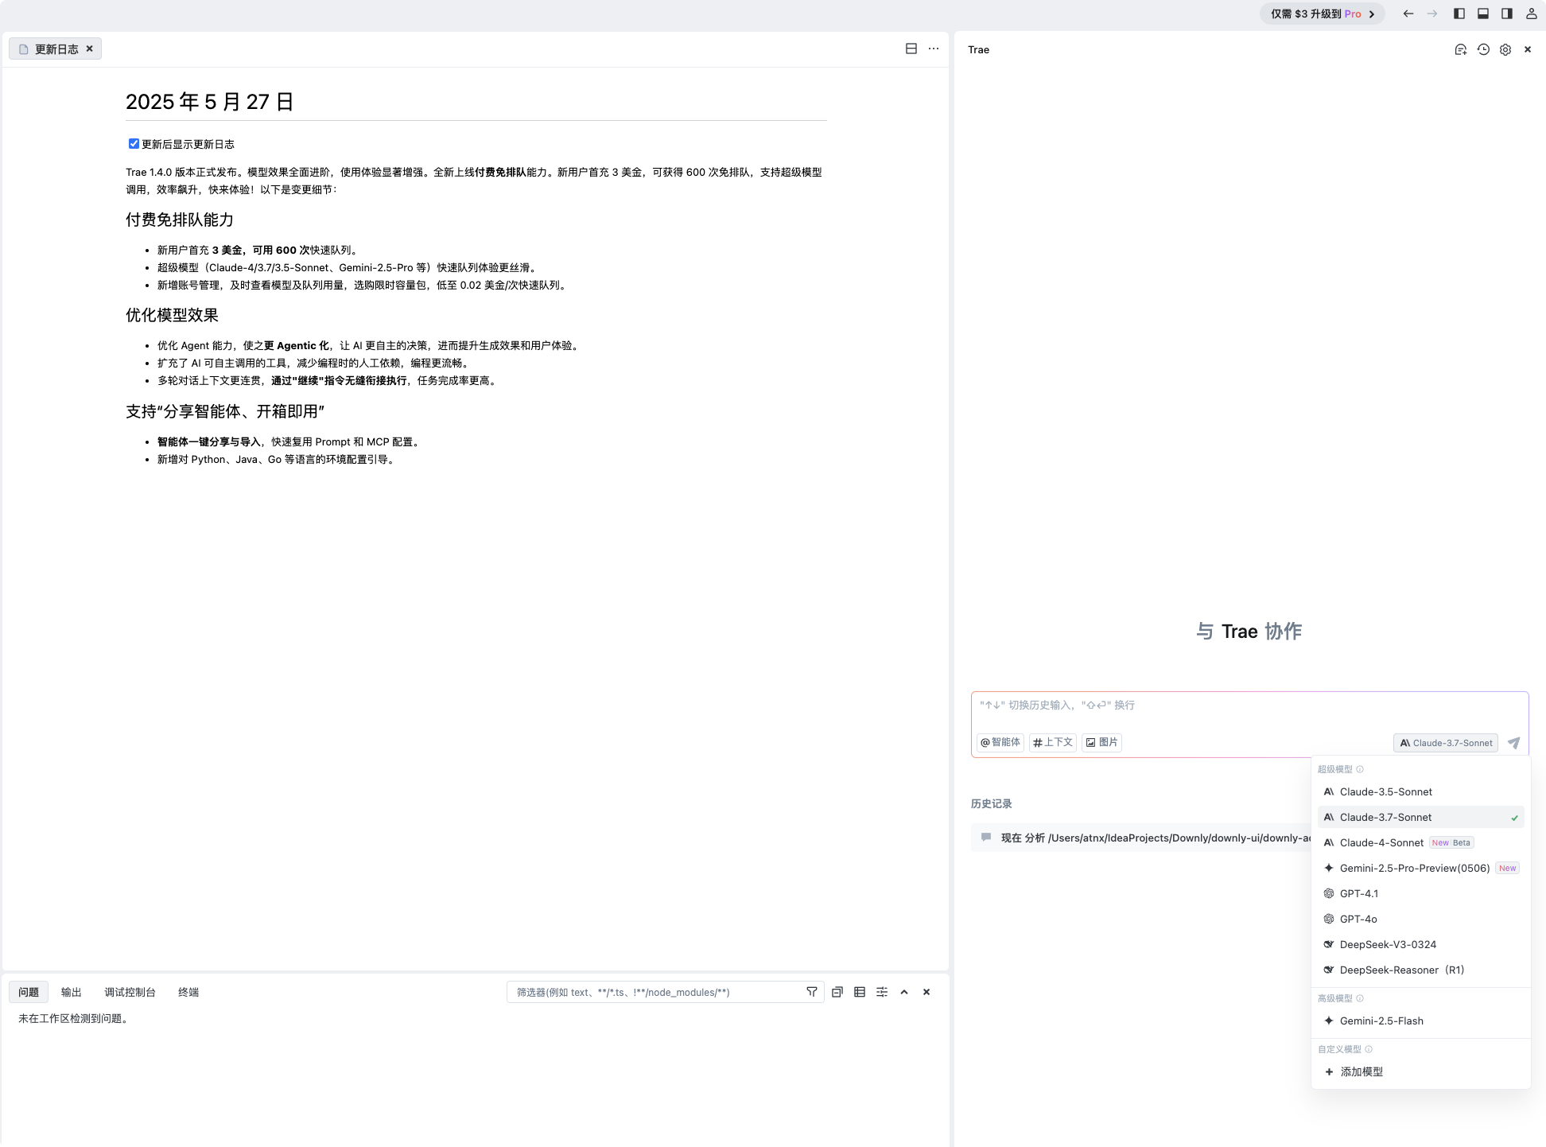
Task: Click the send message paper plane icon
Action: pyautogui.click(x=1513, y=743)
